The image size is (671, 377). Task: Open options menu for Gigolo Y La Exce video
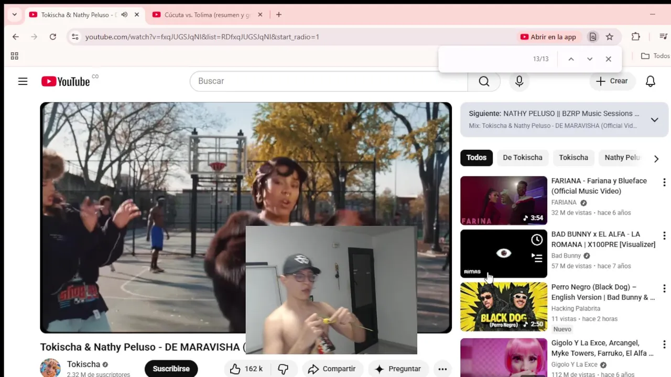coord(664,345)
